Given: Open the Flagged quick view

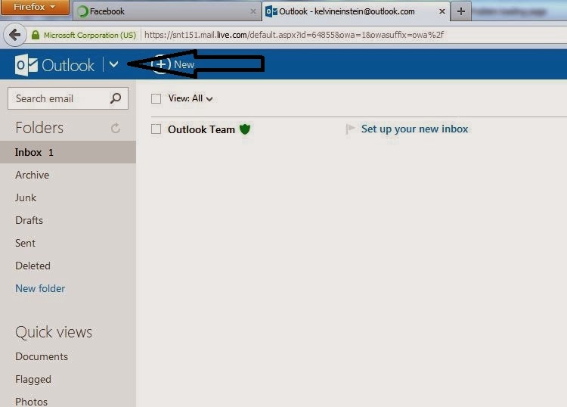Looking at the screenshot, I should click(x=33, y=380).
